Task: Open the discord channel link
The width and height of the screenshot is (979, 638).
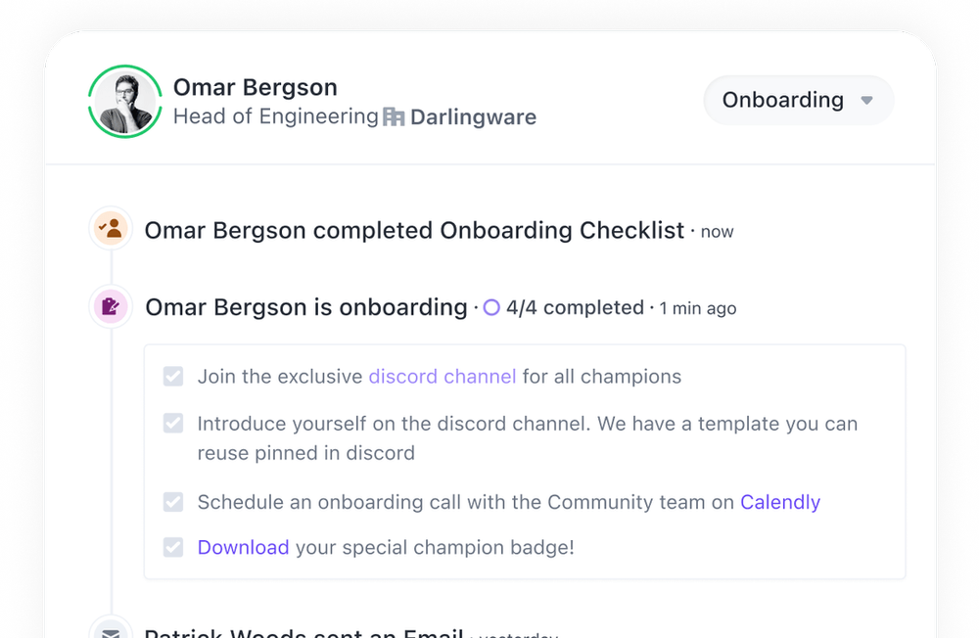Action: (442, 377)
